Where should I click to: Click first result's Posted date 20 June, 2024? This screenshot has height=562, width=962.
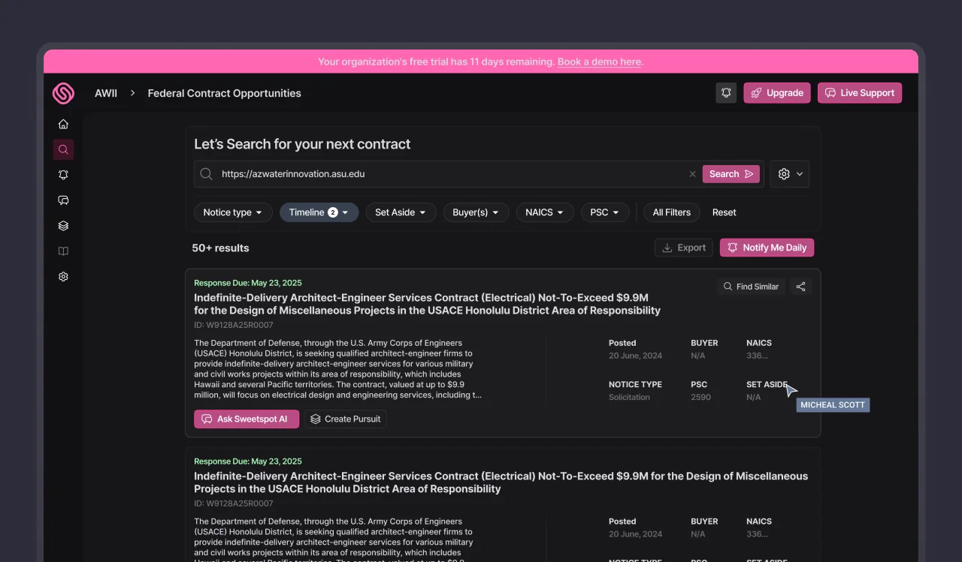coord(635,356)
